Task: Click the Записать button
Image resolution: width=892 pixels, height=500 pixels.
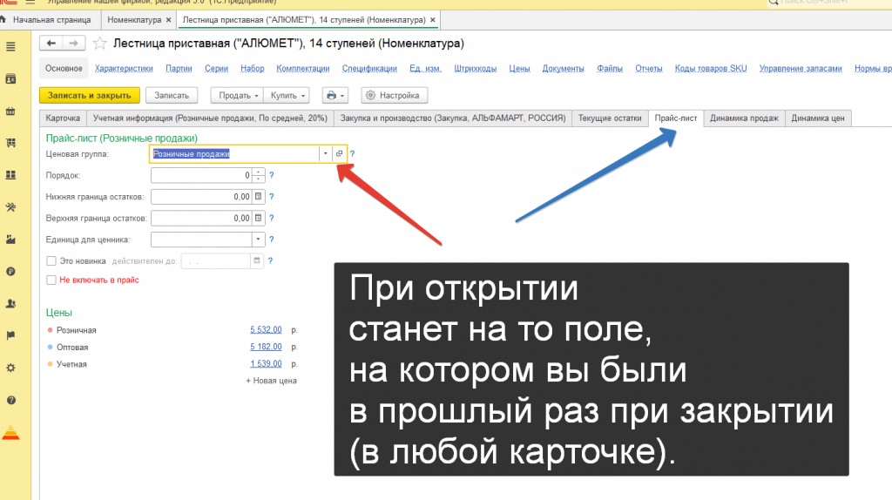Action: click(172, 96)
